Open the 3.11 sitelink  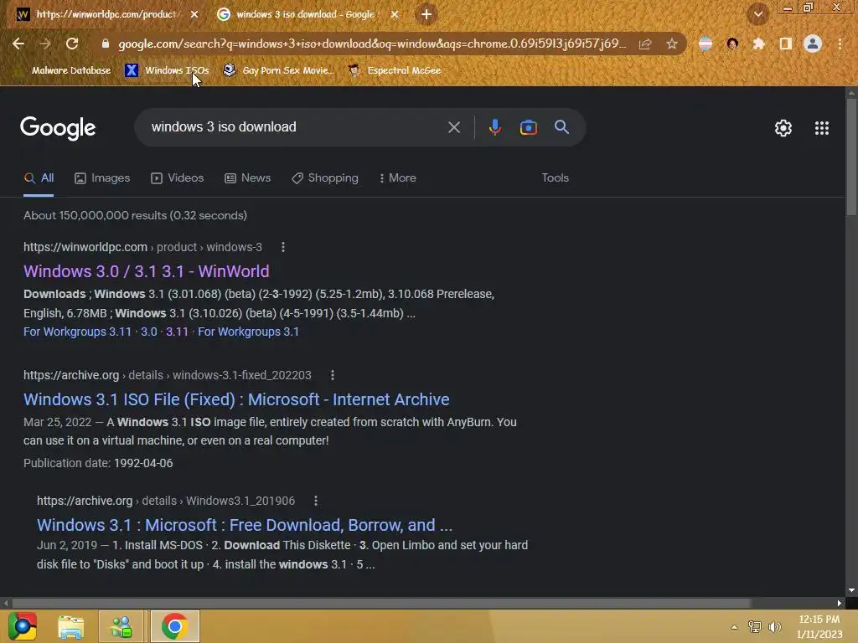pyautogui.click(x=177, y=332)
